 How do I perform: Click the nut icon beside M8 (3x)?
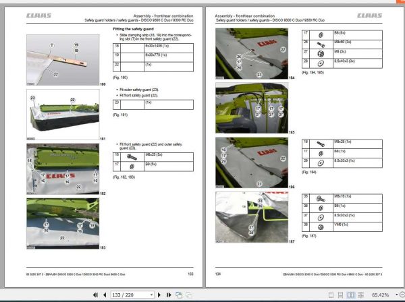pos(321,54)
